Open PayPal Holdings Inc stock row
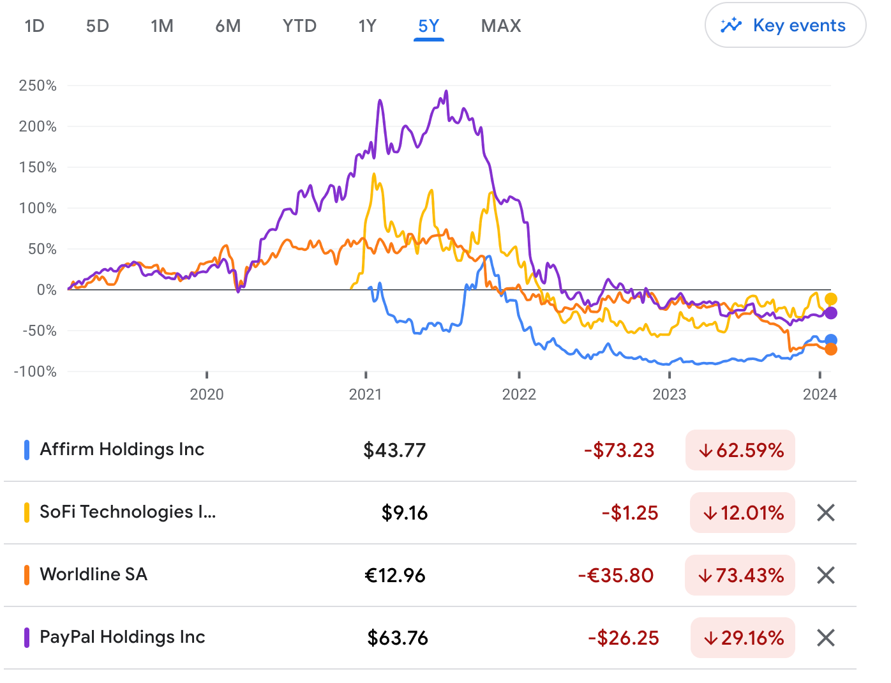Image resolution: width=891 pixels, height=683 pixels. (x=430, y=638)
